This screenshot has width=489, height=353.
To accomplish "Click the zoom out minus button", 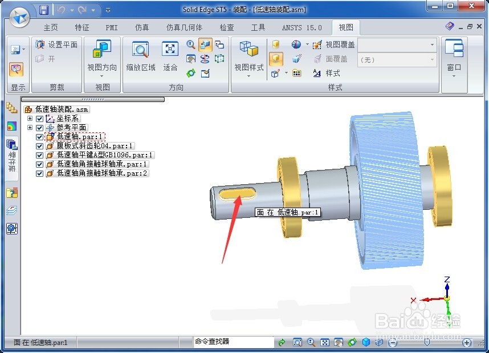I will tap(393, 343).
